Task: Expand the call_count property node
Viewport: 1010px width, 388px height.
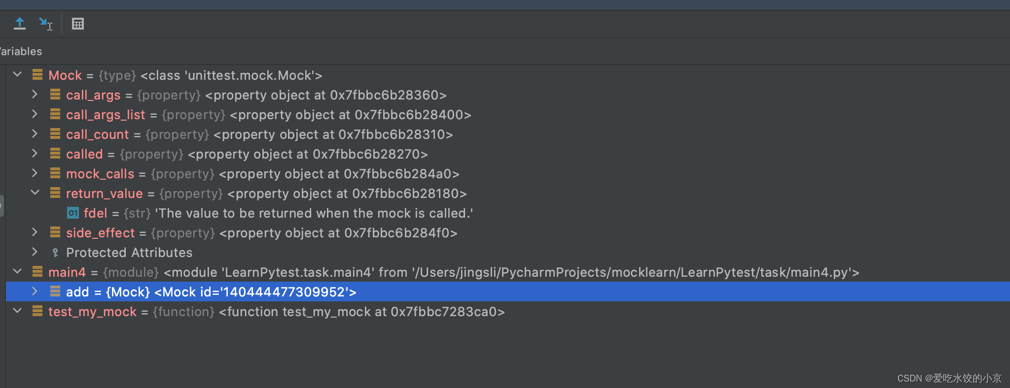Action: 35,134
